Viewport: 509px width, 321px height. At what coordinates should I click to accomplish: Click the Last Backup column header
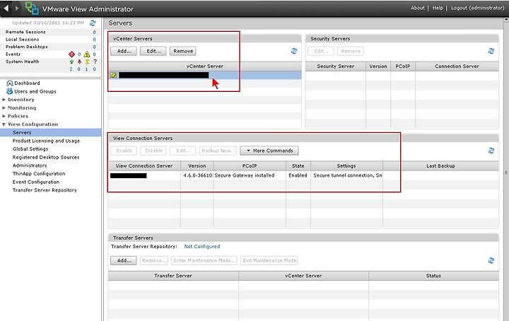tap(440, 166)
